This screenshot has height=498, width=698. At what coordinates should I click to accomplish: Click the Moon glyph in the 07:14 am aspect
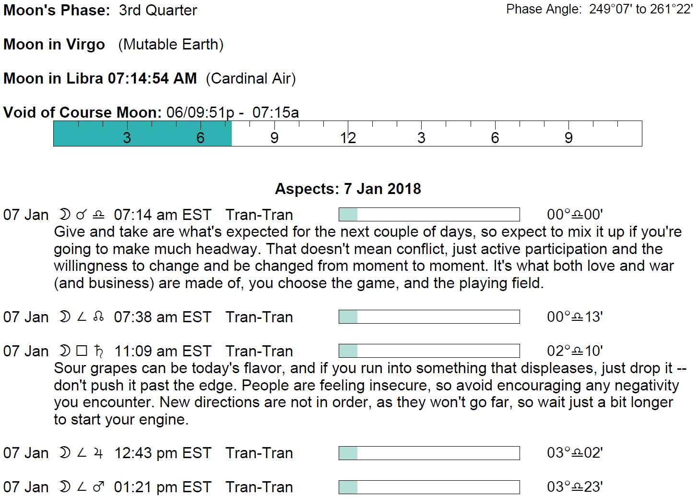[x=64, y=214]
